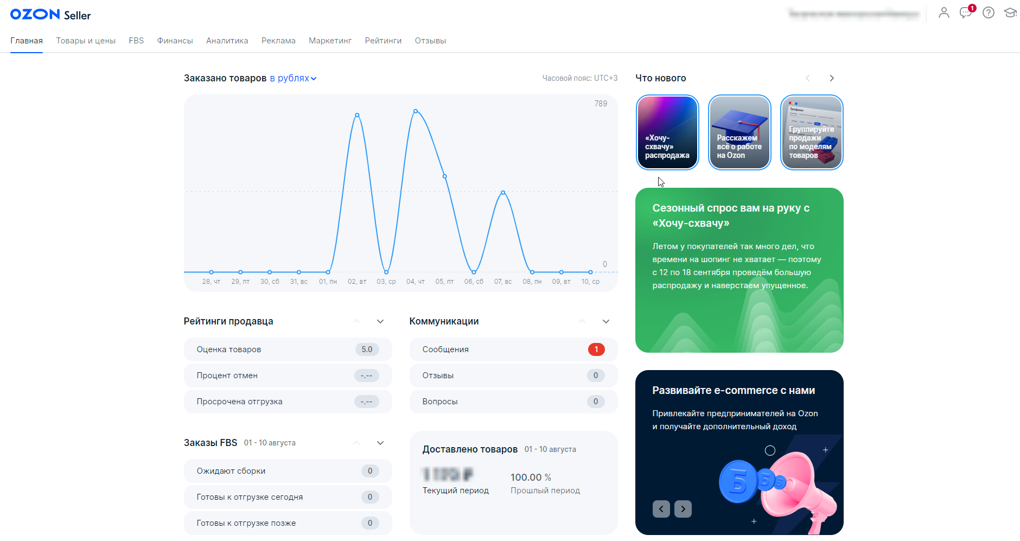This screenshot has width=1020, height=541.
Task: Select chart point for 07, вс
Action: point(503,193)
